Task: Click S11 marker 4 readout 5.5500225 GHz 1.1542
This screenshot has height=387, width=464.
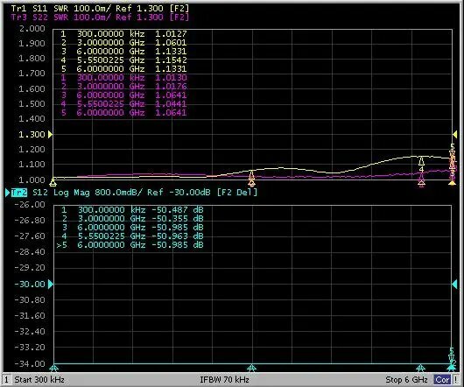Action: (124, 60)
